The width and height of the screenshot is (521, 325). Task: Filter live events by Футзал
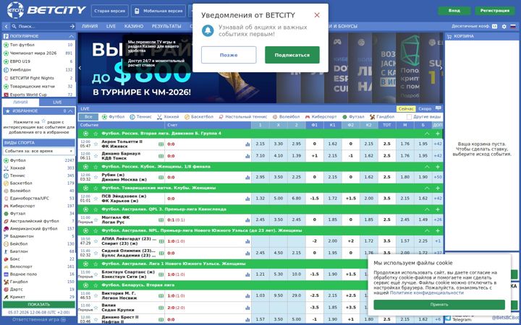pyautogui.click(x=353, y=117)
